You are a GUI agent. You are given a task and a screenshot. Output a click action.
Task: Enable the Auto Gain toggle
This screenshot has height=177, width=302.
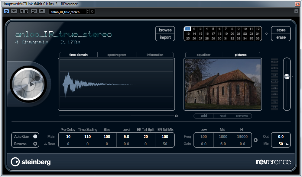pyautogui.click(x=35, y=137)
